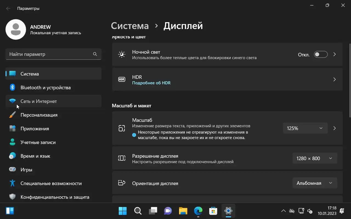Open HDR settings chevron
This screenshot has height=219, width=351.
pos(335,79)
